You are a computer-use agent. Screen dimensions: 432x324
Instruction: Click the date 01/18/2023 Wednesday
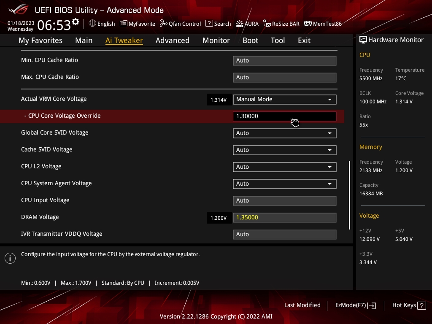(x=21, y=26)
